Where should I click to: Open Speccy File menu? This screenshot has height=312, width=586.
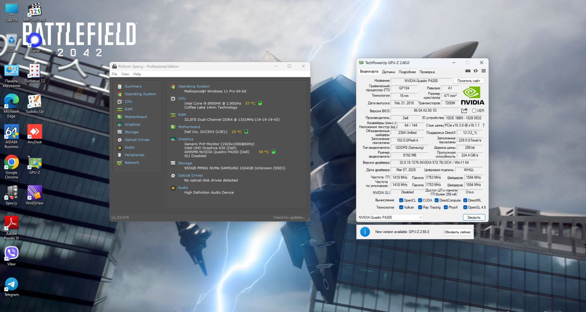pyautogui.click(x=114, y=74)
